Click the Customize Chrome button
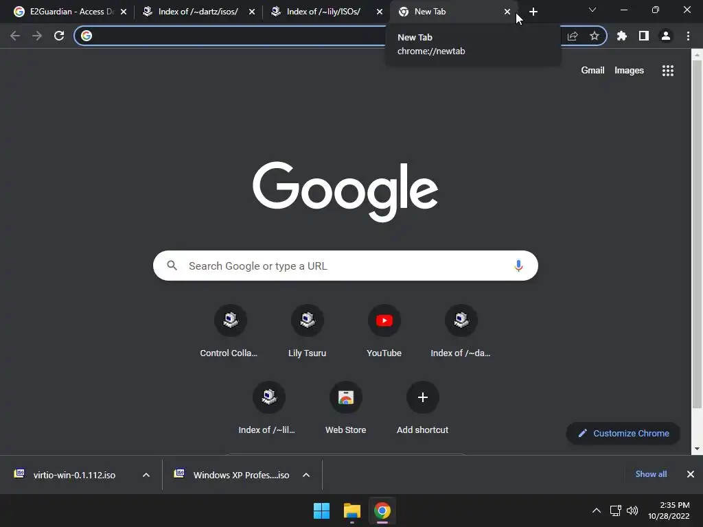This screenshot has height=527, width=703. pyautogui.click(x=623, y=434)
